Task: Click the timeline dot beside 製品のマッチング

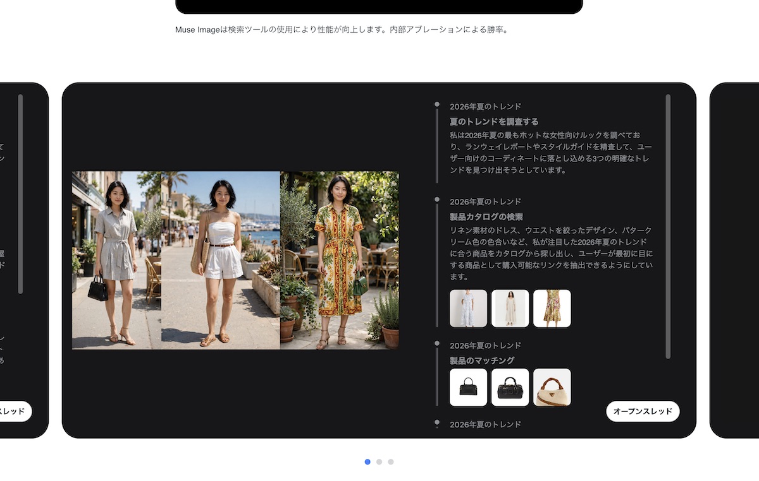Action: [436, 343]
